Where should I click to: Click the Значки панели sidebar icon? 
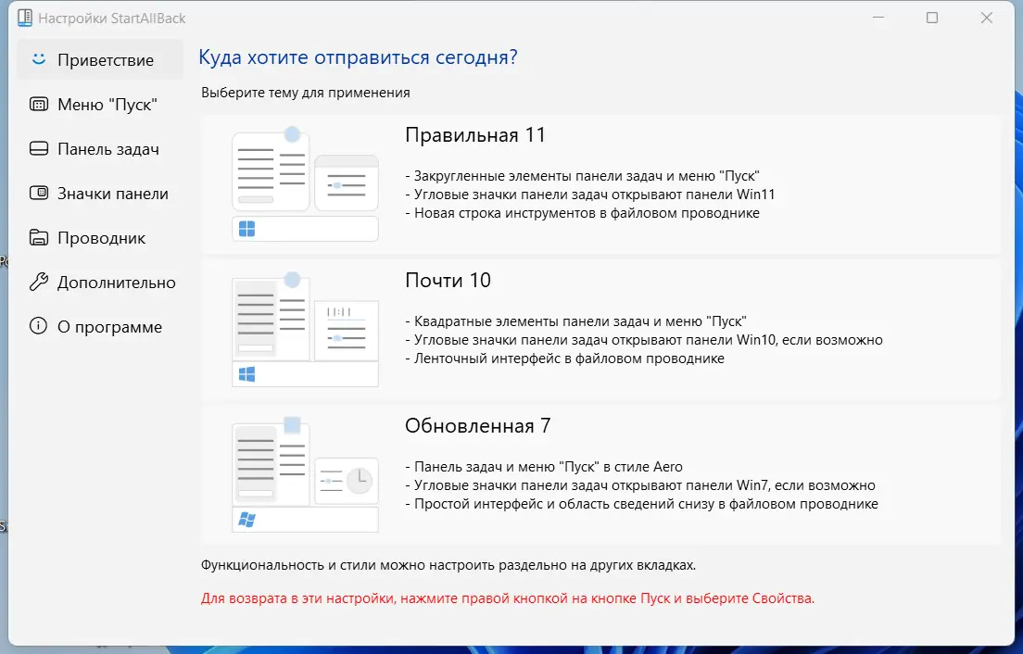tap(39, 193)
